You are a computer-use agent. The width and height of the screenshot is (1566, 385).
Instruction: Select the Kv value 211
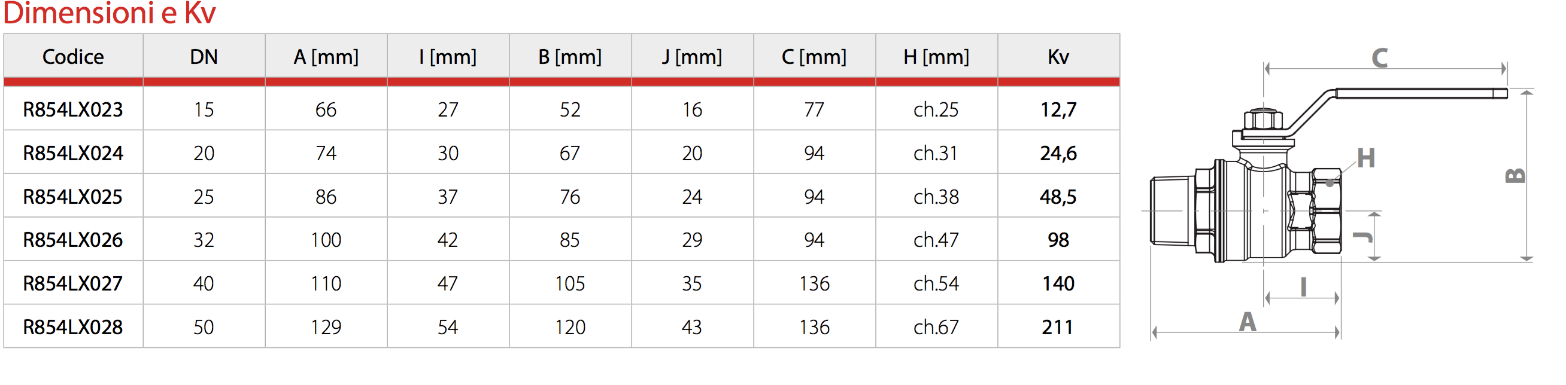coord(1058,328)
